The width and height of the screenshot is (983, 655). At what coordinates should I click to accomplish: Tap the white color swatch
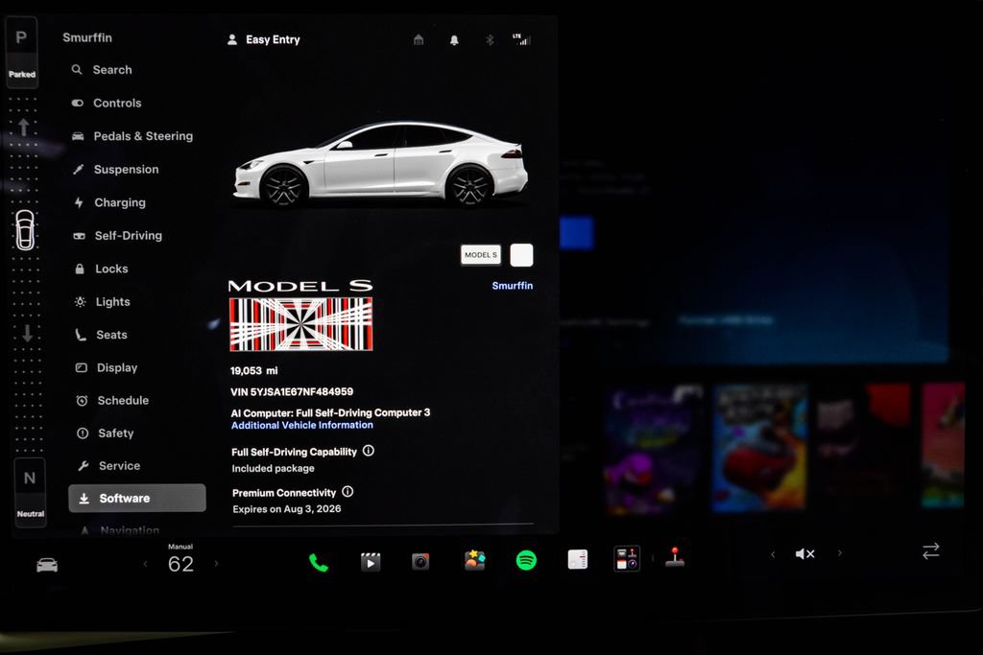(x=521, y=255)
